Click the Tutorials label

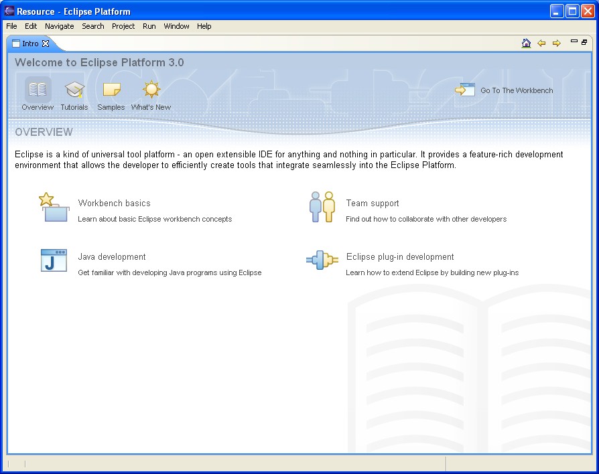click(x=74, y=107)
